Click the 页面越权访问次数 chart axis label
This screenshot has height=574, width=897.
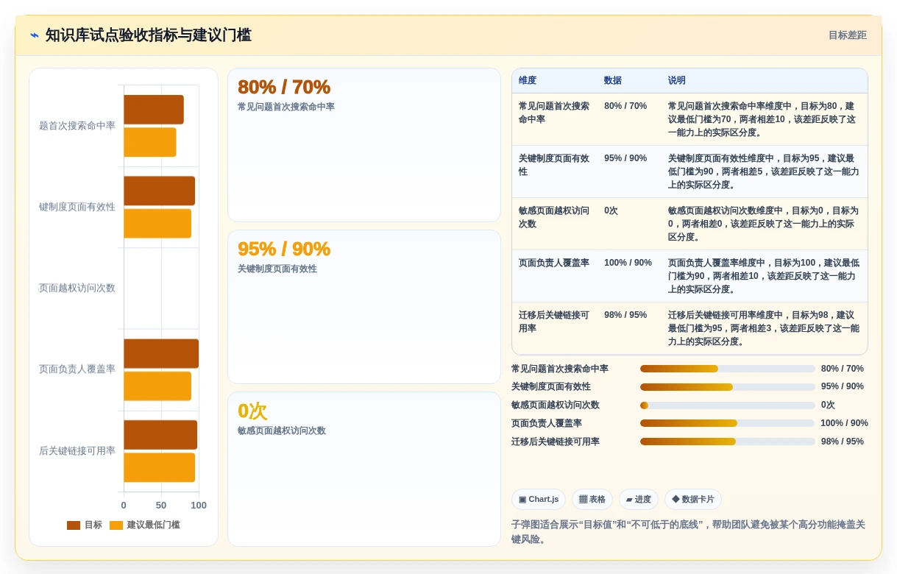point(77,288)
